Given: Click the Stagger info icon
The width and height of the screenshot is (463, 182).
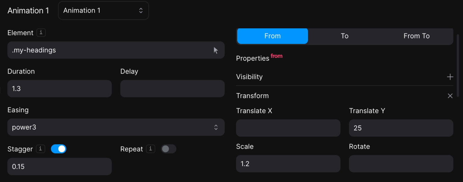Looking at the screenshot, I should click(40, 149).
